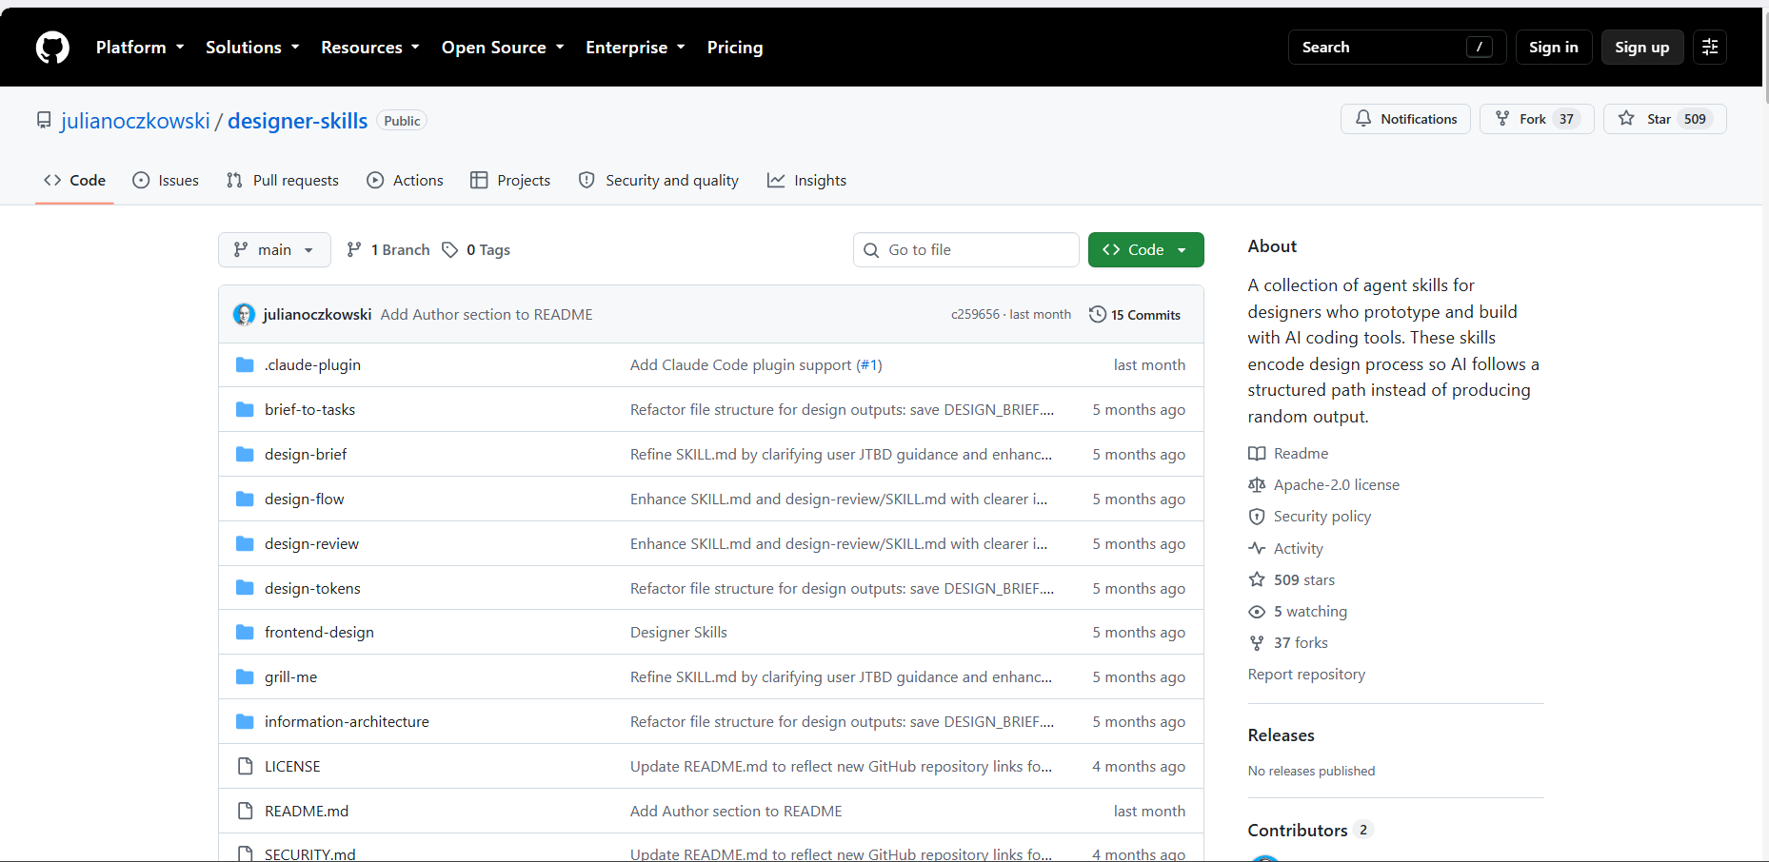Screen dimensions: 1769x862
Task: Expand the Solutions navigation menu
Action: 252,48
